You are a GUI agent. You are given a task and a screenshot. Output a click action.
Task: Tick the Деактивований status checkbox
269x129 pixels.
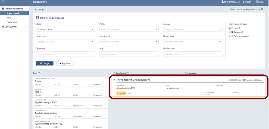(x=229, y=36)
